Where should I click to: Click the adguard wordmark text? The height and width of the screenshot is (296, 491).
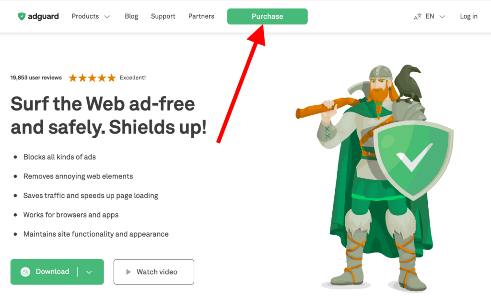click(x=43, y=16)
